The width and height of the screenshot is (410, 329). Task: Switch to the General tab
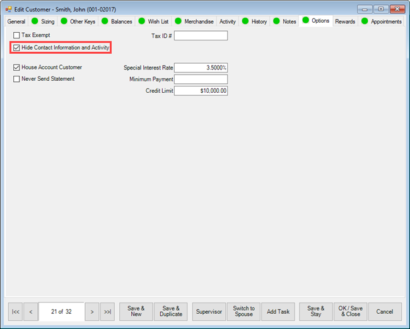click(x=16, y=21)
